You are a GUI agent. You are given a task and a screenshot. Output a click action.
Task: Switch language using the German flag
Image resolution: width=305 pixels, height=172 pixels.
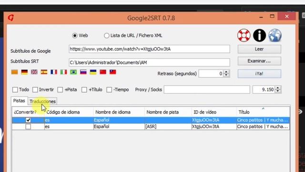tap(24, 72)
